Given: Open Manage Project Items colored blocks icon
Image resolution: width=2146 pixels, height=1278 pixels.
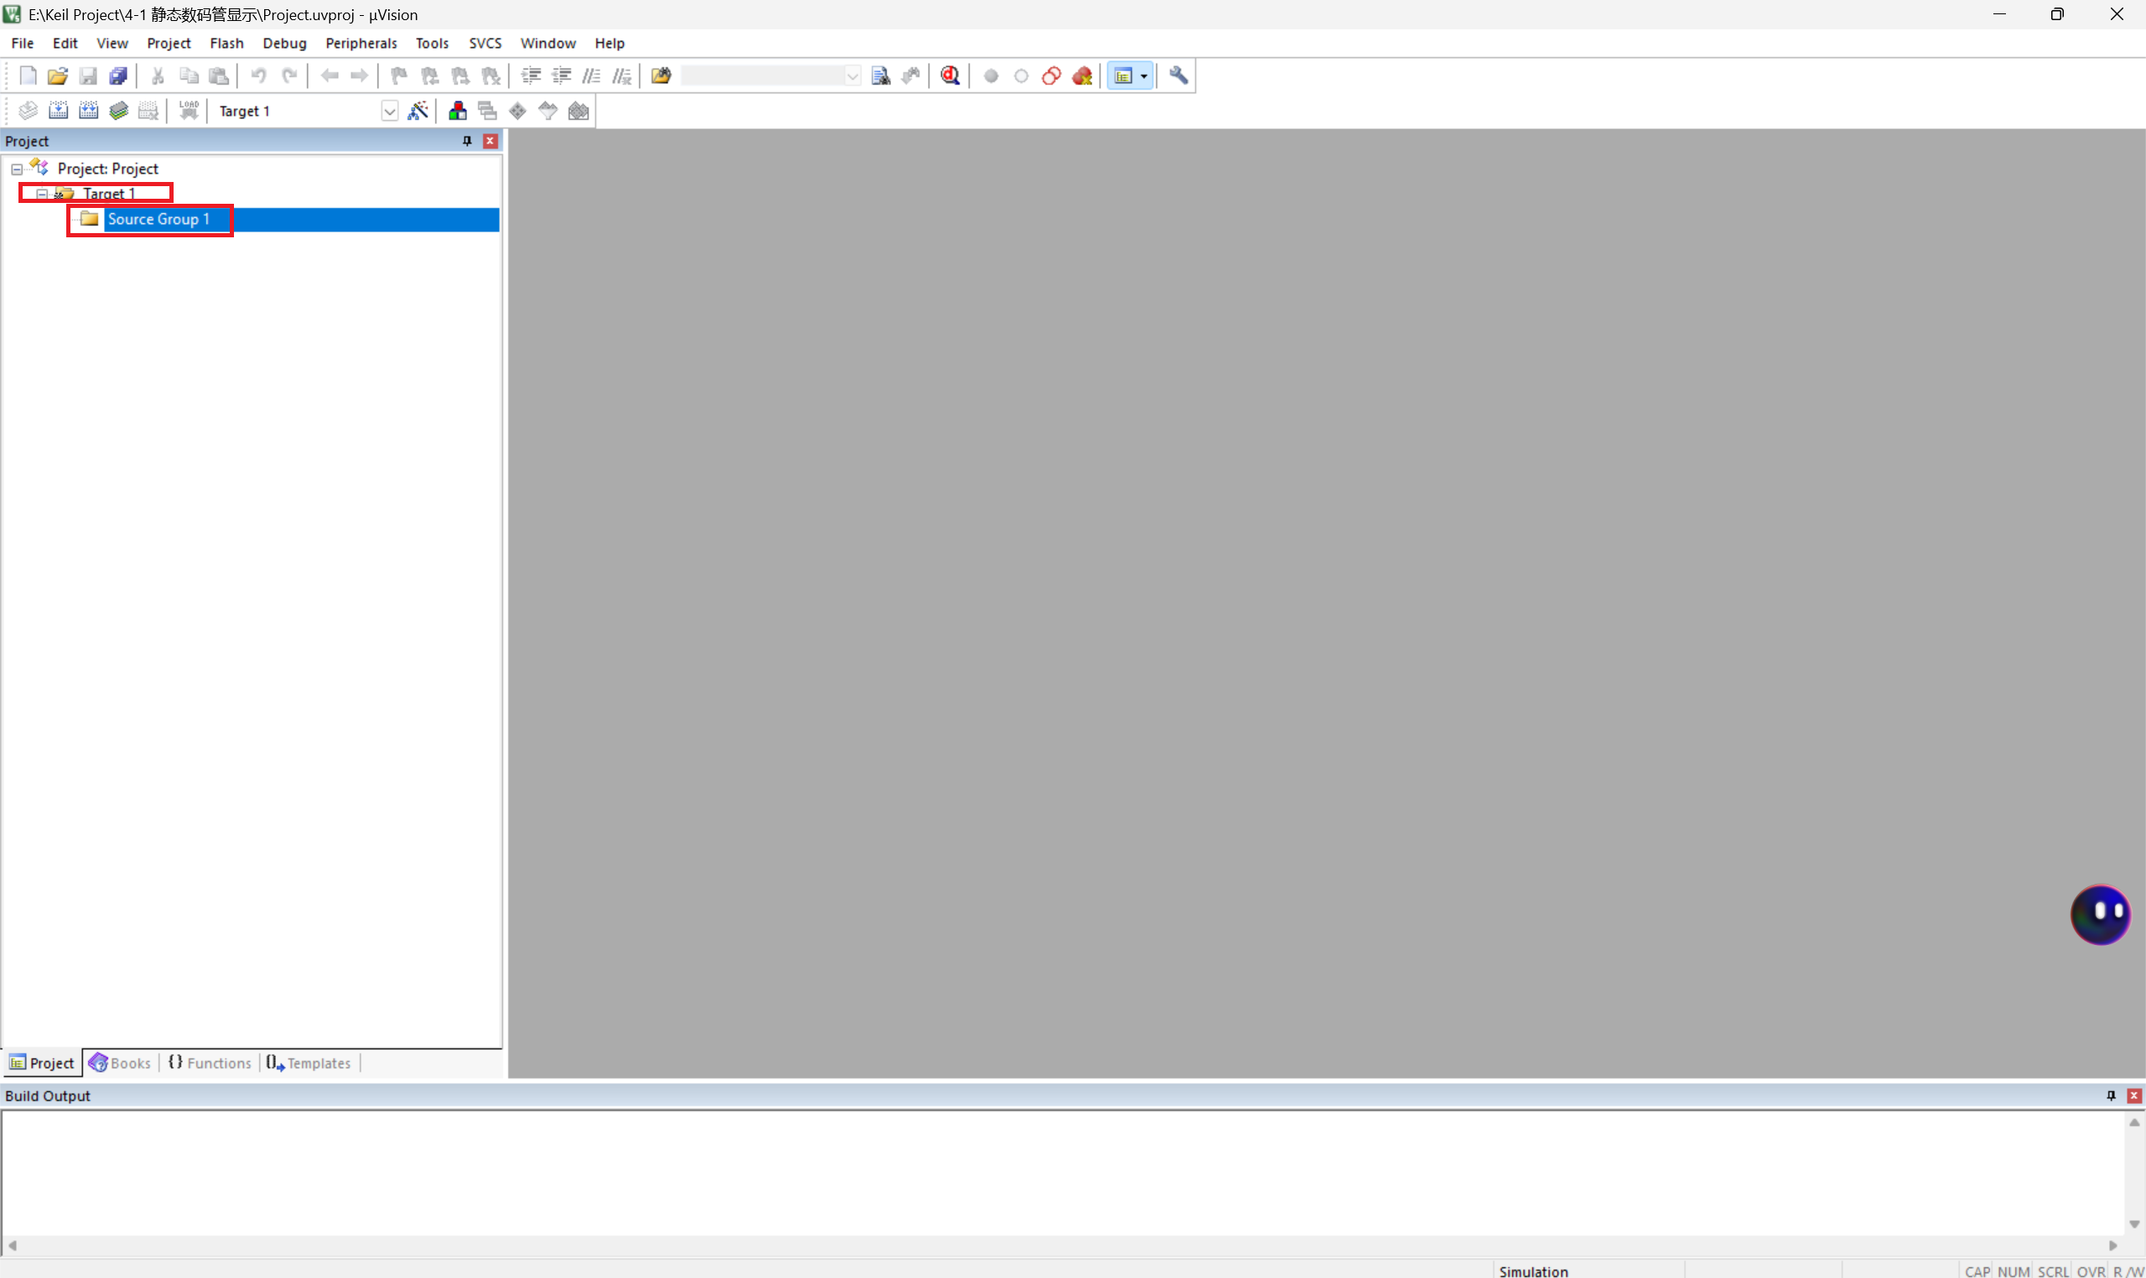Looking at the screenshot, I should click(457, 111).
